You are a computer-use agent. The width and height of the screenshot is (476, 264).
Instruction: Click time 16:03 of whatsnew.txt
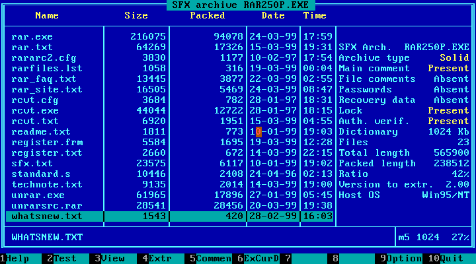[317, 216]
